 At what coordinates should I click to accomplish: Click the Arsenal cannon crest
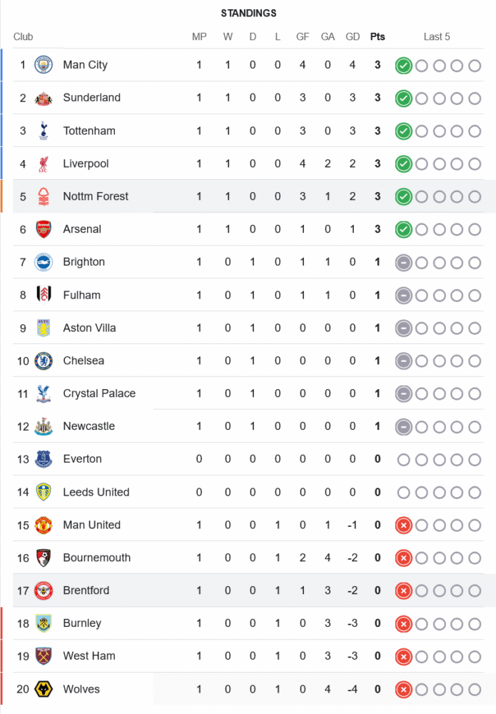[x=44, y=229]
